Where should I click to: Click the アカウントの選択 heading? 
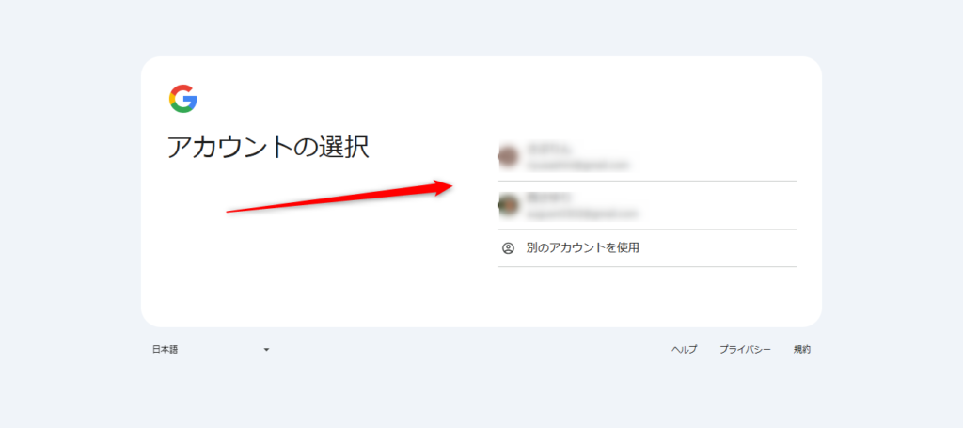[x=268, y=148]
